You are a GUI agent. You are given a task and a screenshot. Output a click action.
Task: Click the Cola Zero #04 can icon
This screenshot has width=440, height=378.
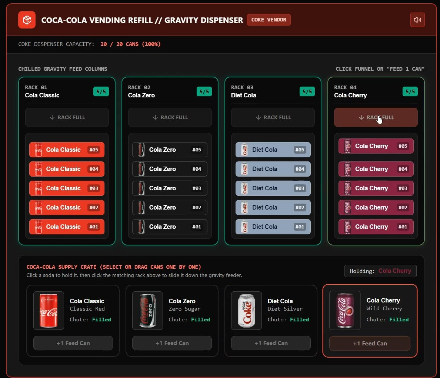point(142,169)
